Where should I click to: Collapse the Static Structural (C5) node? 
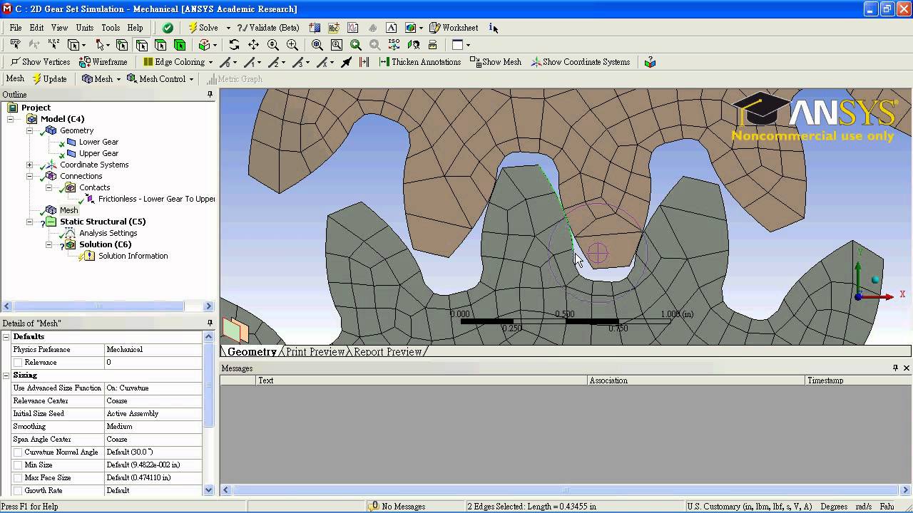coord(29,222)
